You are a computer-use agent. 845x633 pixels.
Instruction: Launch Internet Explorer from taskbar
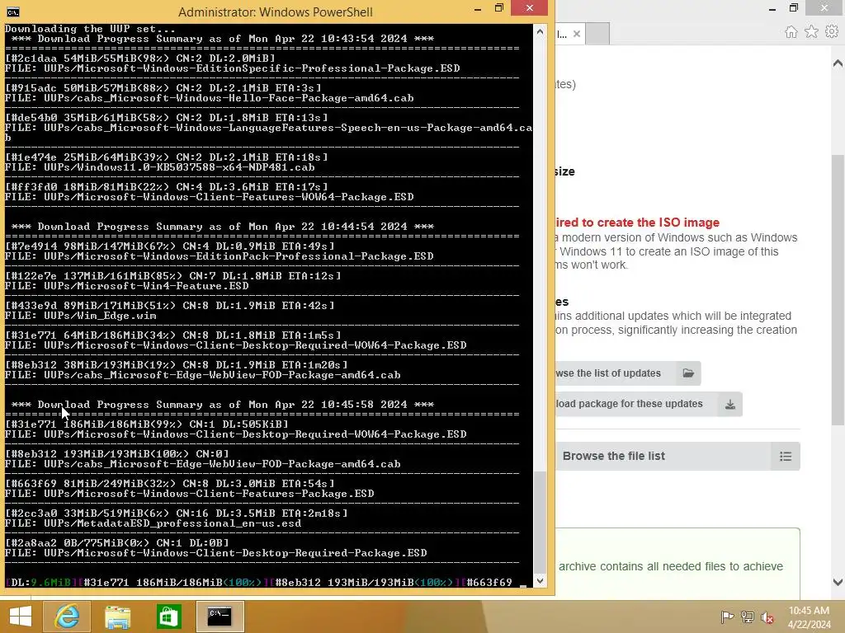pyautogui.click(x=67, y=617)
